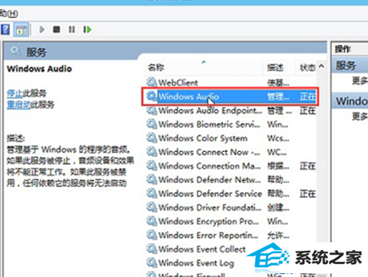Click the 重启动 link to restart this service
The height and width of the screenshot is (277, 368).
pos(19,105)
